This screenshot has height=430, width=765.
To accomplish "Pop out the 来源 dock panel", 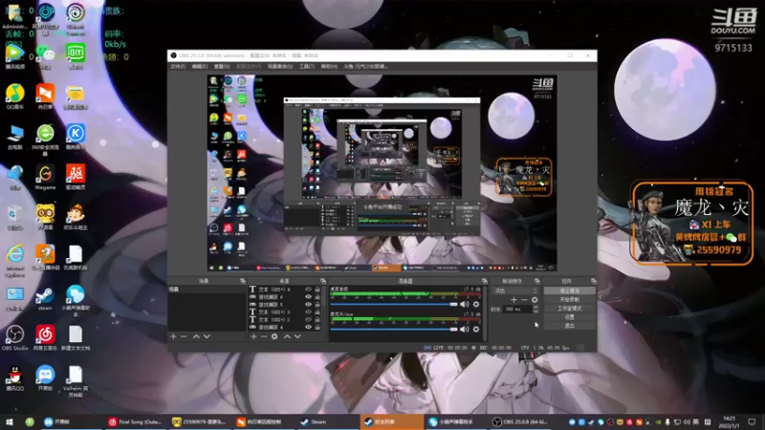I will (x=323, y=281).
